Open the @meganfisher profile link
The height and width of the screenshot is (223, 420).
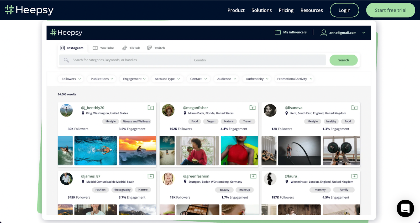click(195, 108)
